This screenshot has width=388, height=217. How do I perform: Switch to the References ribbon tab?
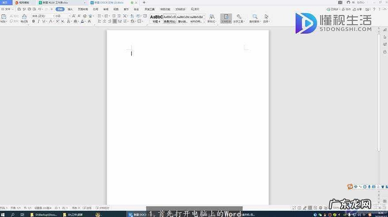point(95,9)
